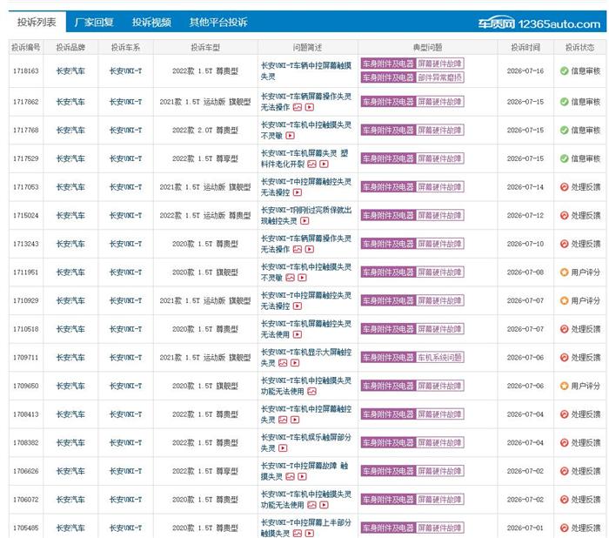Viewport: 609px width, 538px height.
Task: Select complaint number 1715024
Action: click(25, 215)
